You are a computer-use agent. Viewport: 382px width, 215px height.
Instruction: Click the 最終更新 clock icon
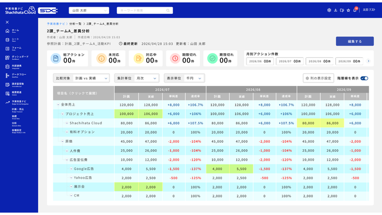tap(121, 44)
